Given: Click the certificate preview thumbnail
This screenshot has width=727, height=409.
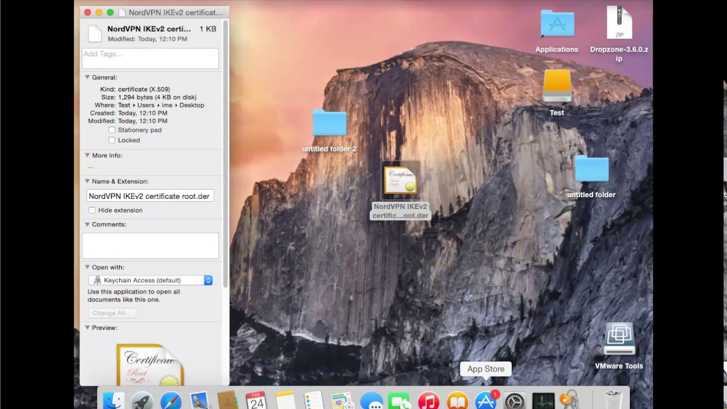Looking at the screenshot, I should tap(150, 365).
